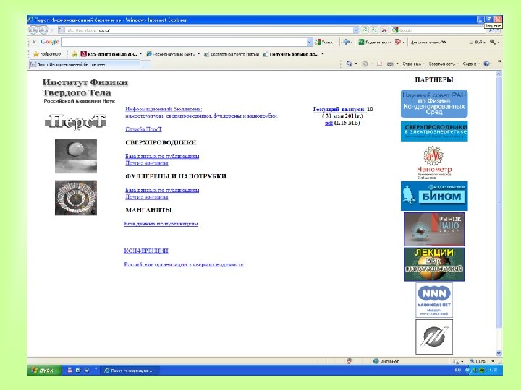
Task: Open Другие контакты link under СВЕРХПРОВОДНИКИ
Action: (146, 162)
